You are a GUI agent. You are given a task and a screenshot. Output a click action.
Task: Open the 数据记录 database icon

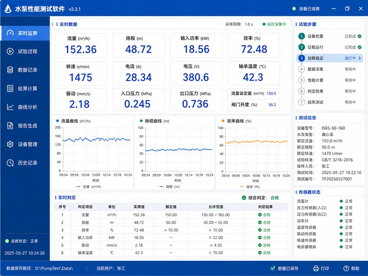pyautogui.click(x=10, y=70)
